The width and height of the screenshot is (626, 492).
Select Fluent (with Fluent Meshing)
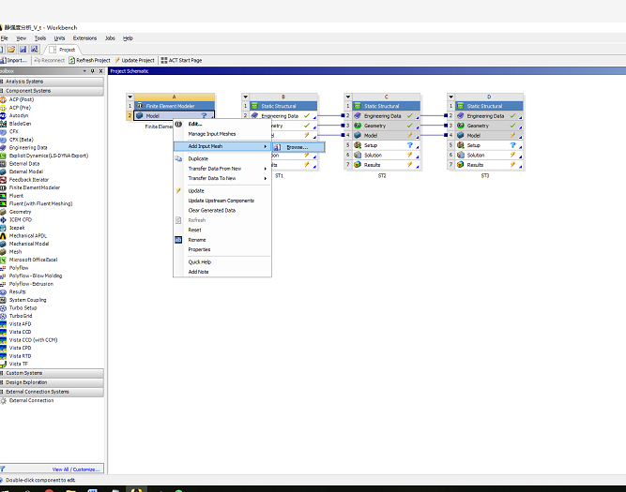(x=40, y=203)
